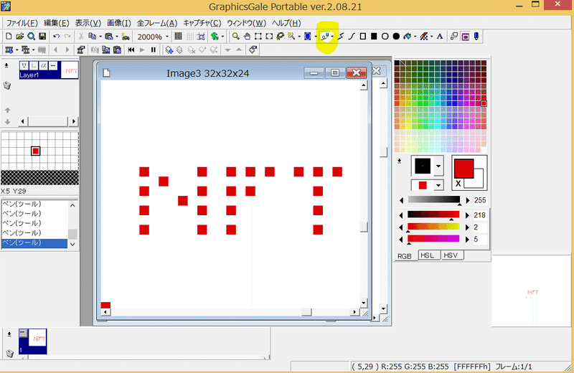574x373 pixels.
Task: Create a new image with the blank-page icon
Action: pos(9,37)
